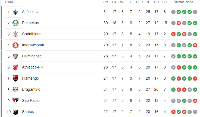Click the São Paulo club crest
The height and width of the screenshot is (117, 200).
(x=15, y=100)
